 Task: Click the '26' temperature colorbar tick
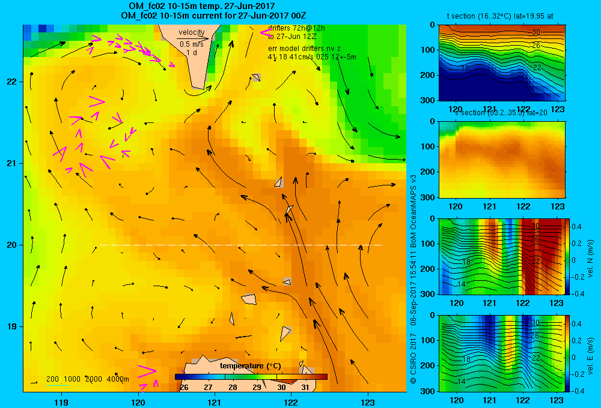(184, 388)
